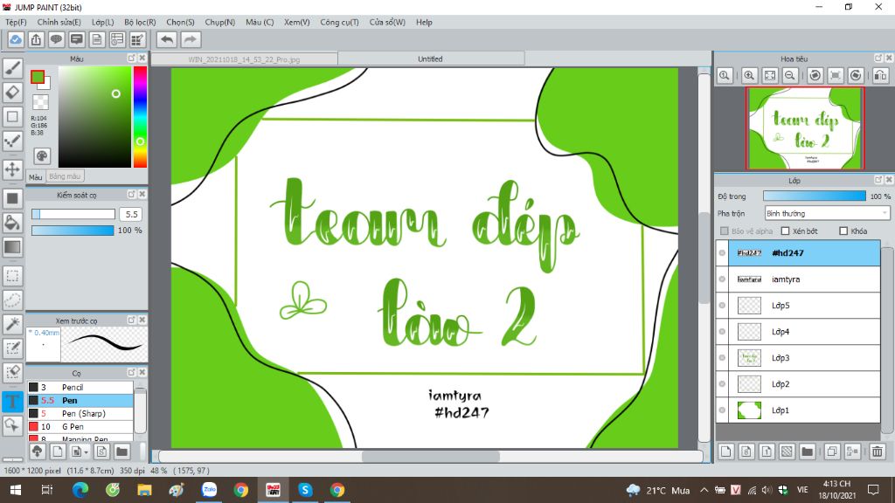Viewport: 895px width, 503px height.
Task: Toggle visibility of iamtyra layer
Action: pyautogui.click(x=722, y=279)
